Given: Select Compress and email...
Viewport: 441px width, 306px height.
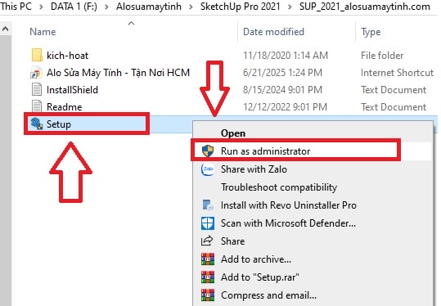Looking at the screenshot, I should click(268, 295).
